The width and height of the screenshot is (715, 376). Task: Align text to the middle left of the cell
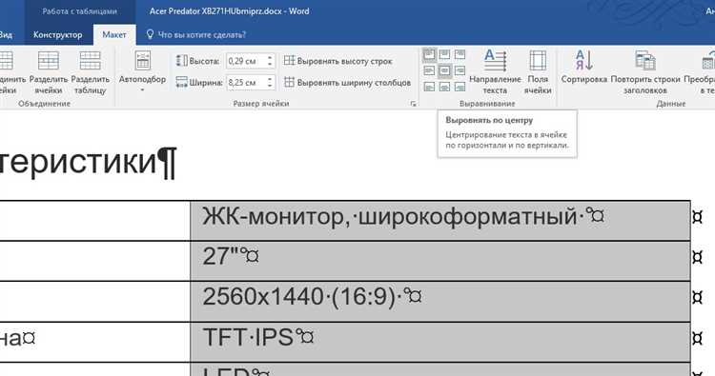pyautogui.click(x=429, y=70)
